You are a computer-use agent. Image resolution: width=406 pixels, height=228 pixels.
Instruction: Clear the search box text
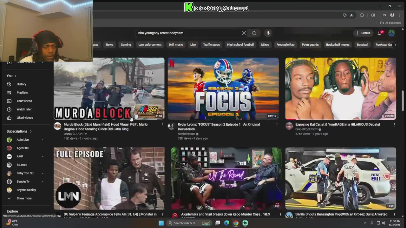pyautogui.click(x=244, y=33)
